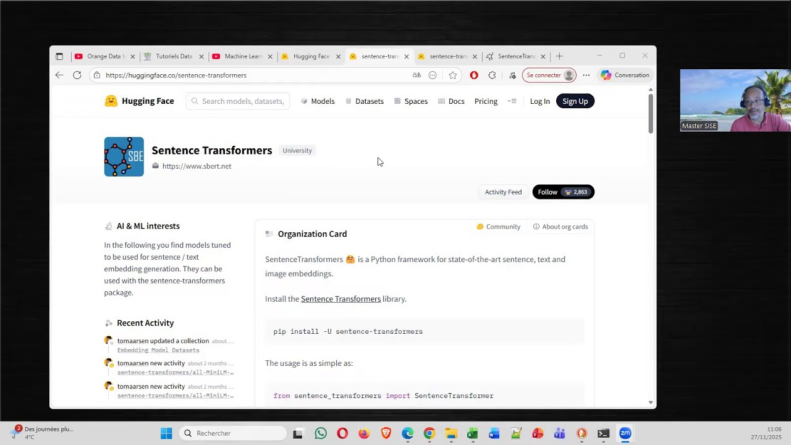791x445 pixels.
Task: Open the Opera red extension icon
Action: [474, 75]
